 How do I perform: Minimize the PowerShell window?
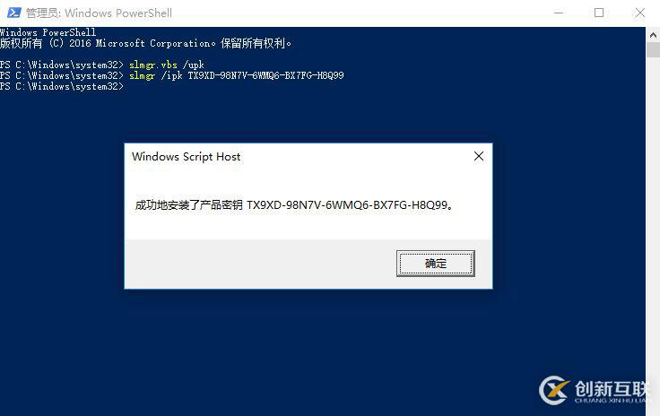click(x=559, y=13)
